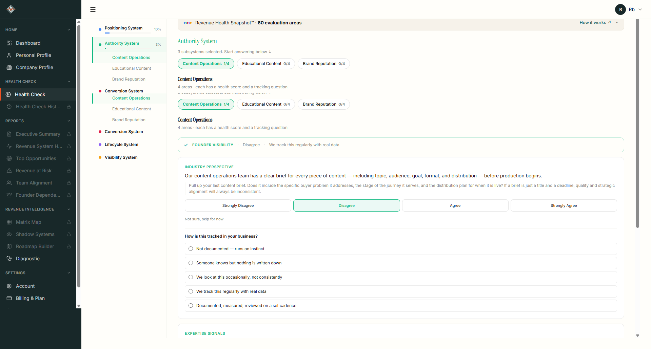Open Positioning System in the system list
The width and height of the screenshot is (651, 349).
[x=123, y=28]
